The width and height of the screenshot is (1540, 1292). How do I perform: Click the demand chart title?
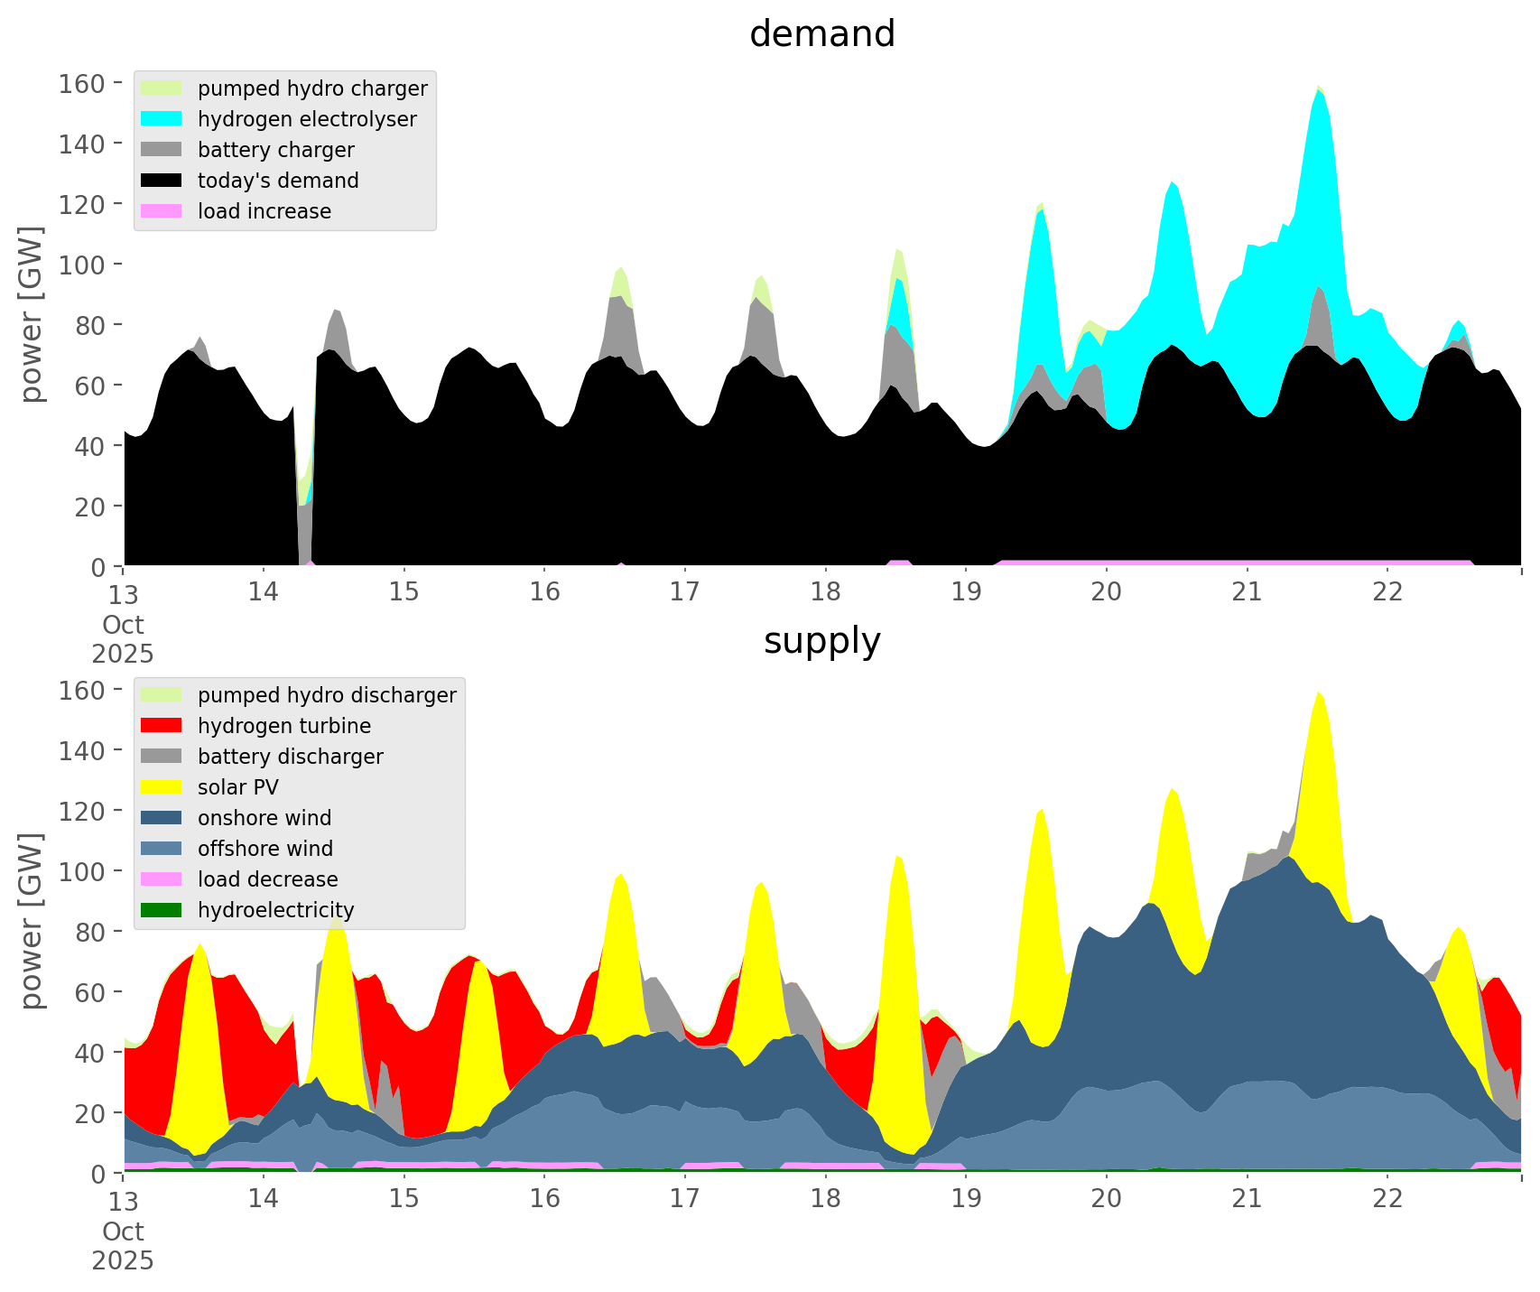coord(821,34)
